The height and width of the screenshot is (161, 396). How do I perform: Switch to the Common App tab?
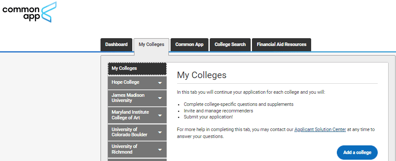pyautogui.click(x=189, y=45)
